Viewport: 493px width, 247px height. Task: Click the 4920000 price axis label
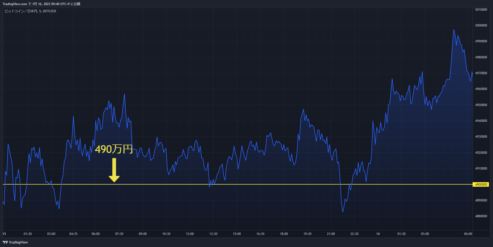click(481, 153)
